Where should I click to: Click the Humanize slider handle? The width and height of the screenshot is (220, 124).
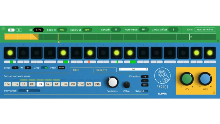pos(28,91)
